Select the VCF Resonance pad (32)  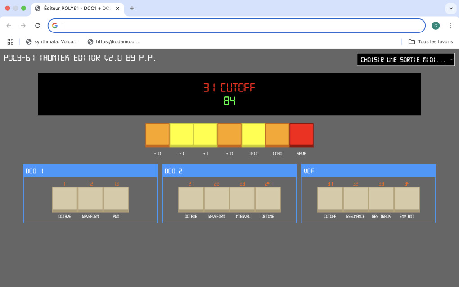coord(355,200)
